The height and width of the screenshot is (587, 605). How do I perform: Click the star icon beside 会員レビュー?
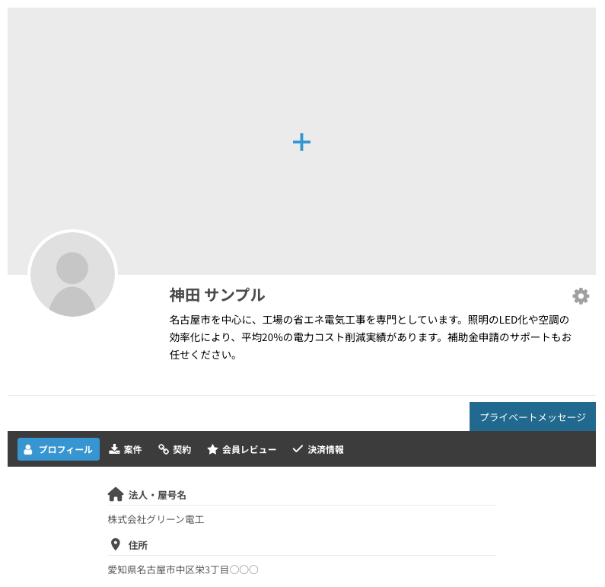pyautogui.click(x=212, y=450)
